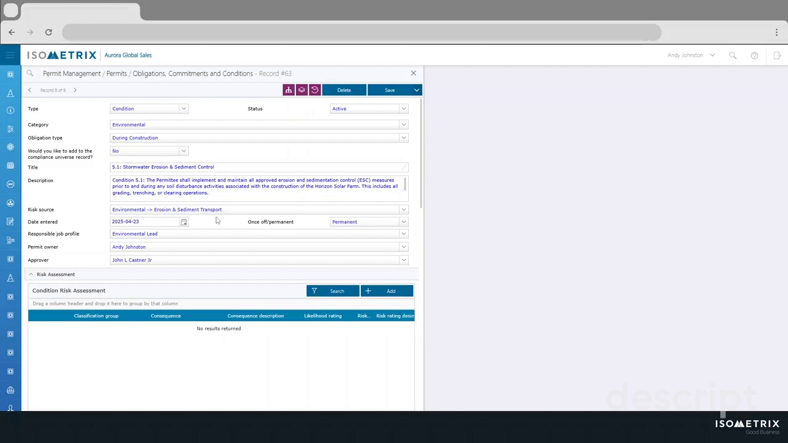
Task: Click the 'Record 8 of 8' text
Action: pyautogui.click(x=53, y=90)
